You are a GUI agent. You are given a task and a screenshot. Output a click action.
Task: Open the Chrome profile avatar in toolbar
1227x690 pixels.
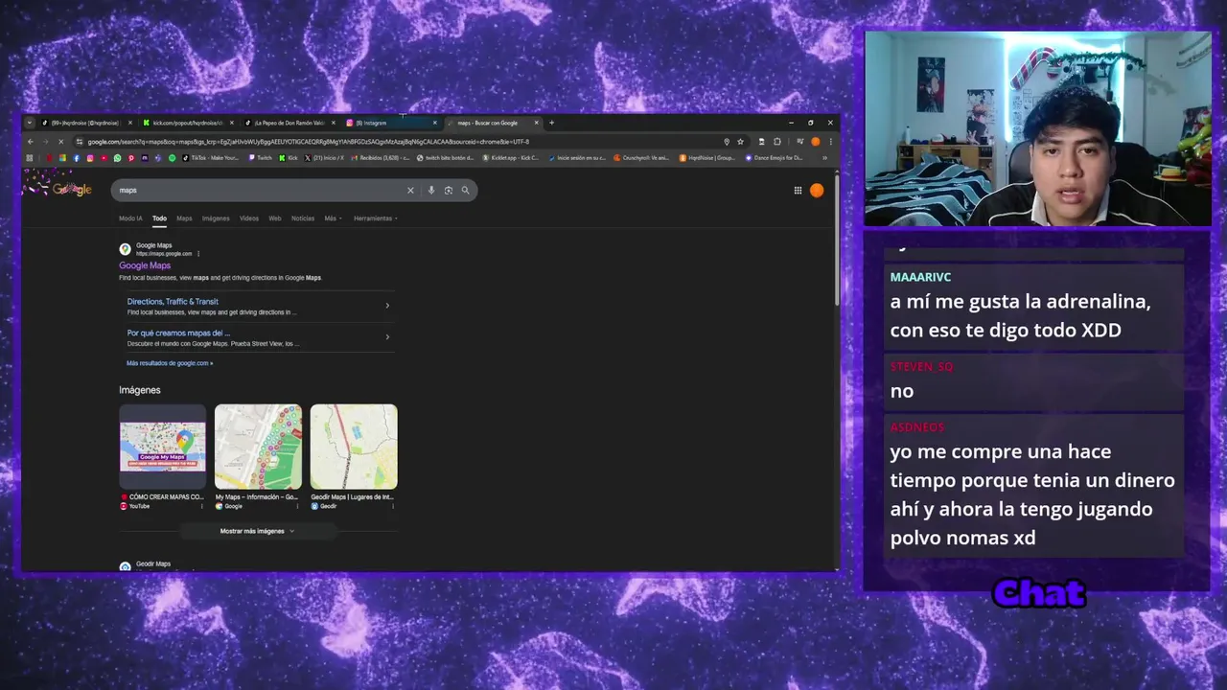816,142
